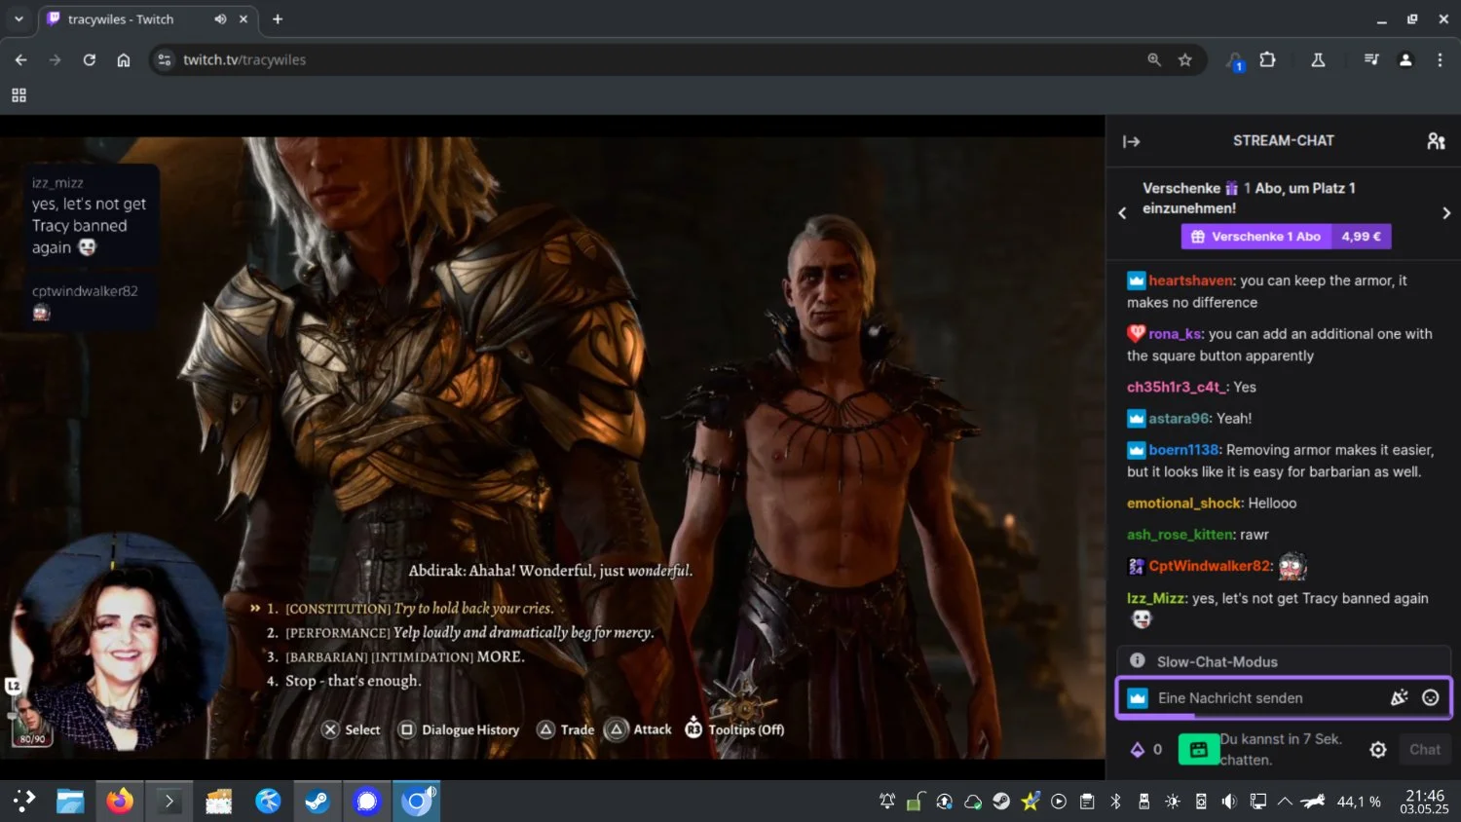This screenshot has width=1461, height=822.
Task: Collapse the stream chat panel
Action: click(x=1131, y=141)
